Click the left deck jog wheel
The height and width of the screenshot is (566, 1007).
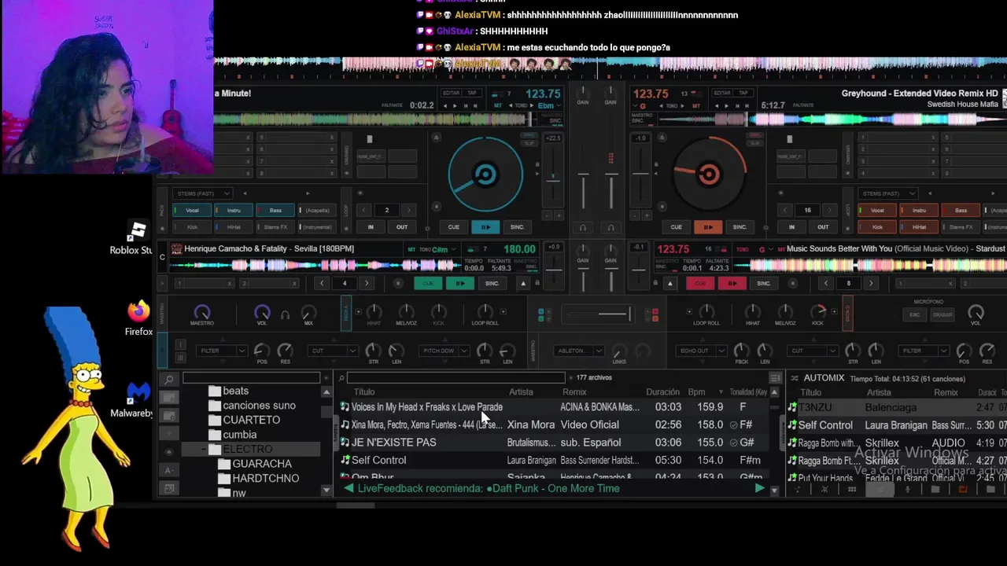click(485, 175)
